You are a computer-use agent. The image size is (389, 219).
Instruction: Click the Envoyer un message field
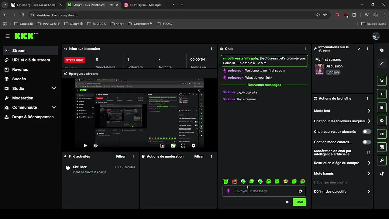264,191
